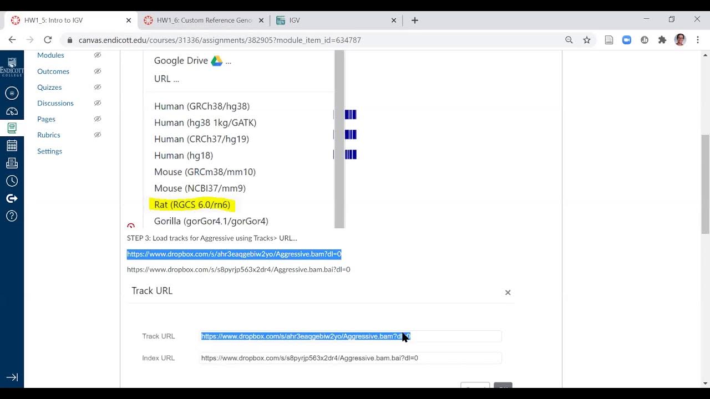Open Pages in course navigation
The width and height of the screenshot is (710, 399).
coord(46,119)
